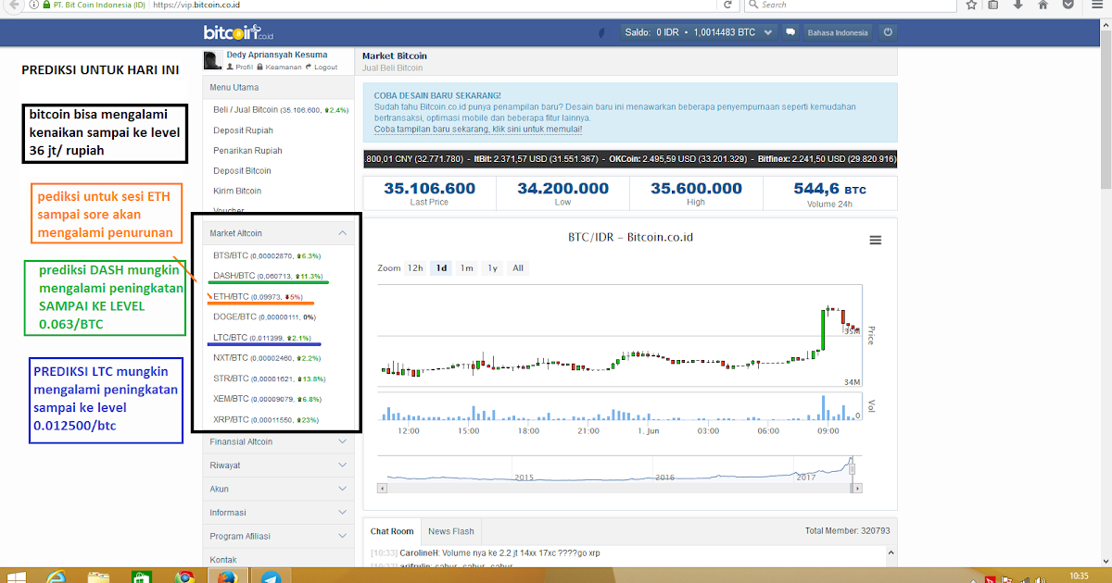
Task: Set chart zoom to 12h
Action: [415, 268]
